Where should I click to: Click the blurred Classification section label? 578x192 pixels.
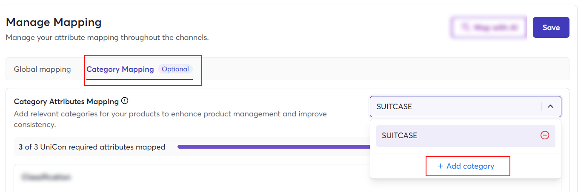(x=46, y=177)
